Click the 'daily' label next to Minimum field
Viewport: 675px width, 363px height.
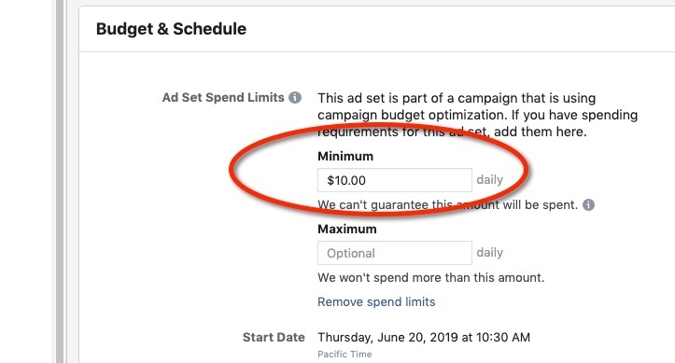[x=489, y=179]
